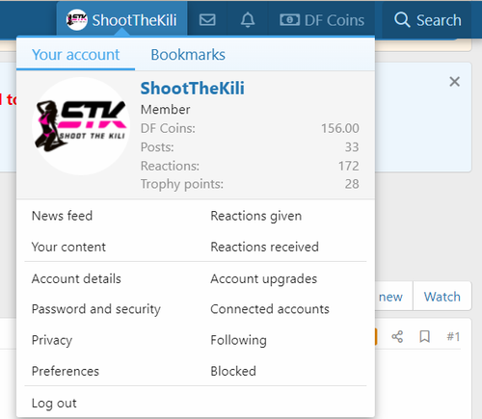Click the Posts count 33
Screen dimensions: 482x419
(x=352, y=147)
